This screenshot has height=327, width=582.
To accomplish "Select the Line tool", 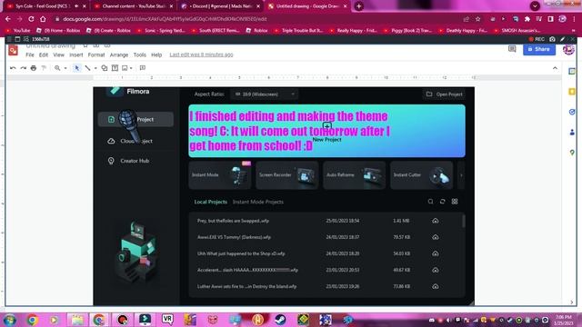I will tap(87, 68).
